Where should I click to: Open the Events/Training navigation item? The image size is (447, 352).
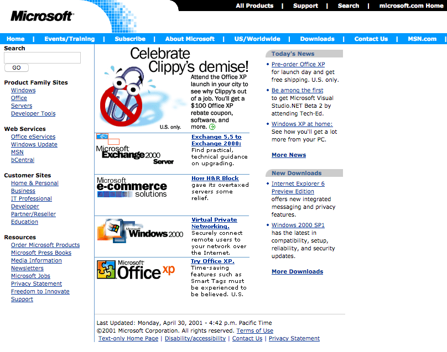coord(69,39)
